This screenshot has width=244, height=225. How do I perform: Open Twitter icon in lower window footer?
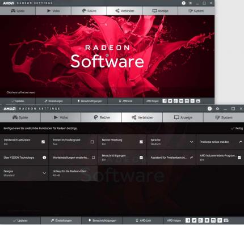point(194,220)
